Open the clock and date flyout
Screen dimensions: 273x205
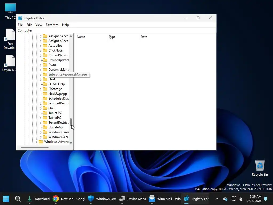point(254,199)
